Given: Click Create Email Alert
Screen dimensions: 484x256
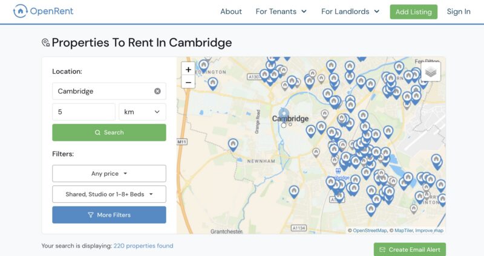Looking at the screenshot, I should 410,249.
